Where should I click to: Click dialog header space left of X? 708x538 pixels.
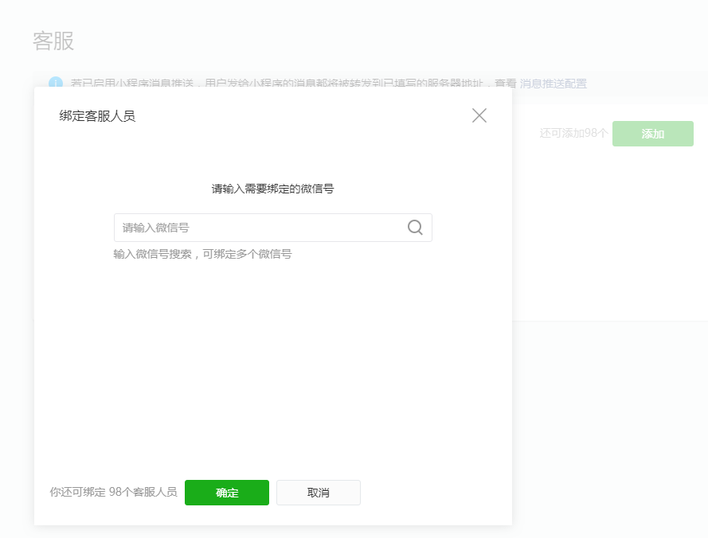point(319,116)
